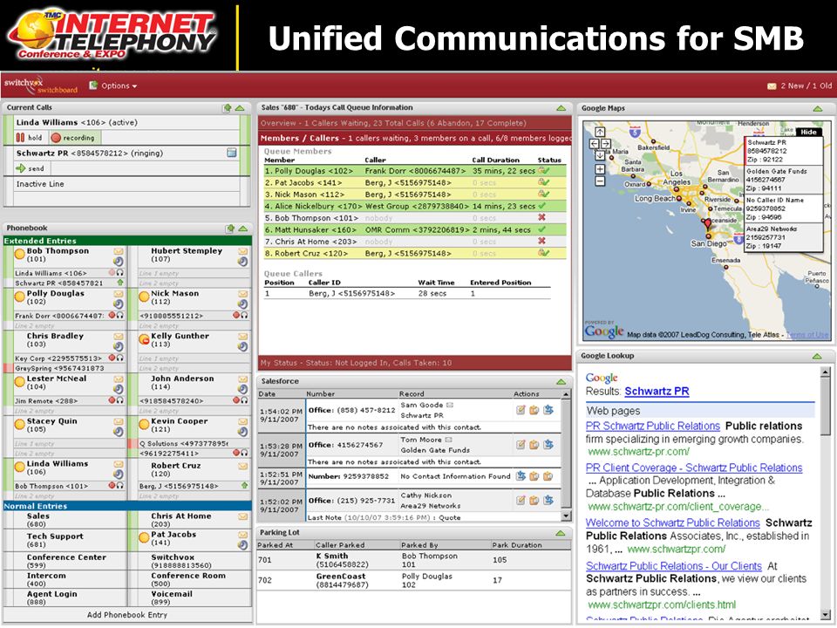Select Conference Center (599) entry
Image resolution: width=837 pixels, height=628 pixels.
65,561
